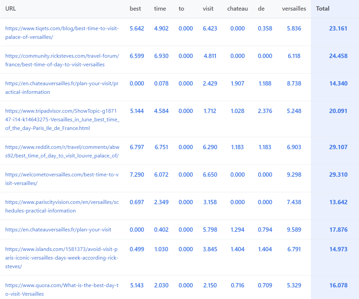Image resolution: width=359 pixels, height=299 pixels.
Task: Click the 2.376 de score cell
Action: pyautogui.click(x=265, y=111)
